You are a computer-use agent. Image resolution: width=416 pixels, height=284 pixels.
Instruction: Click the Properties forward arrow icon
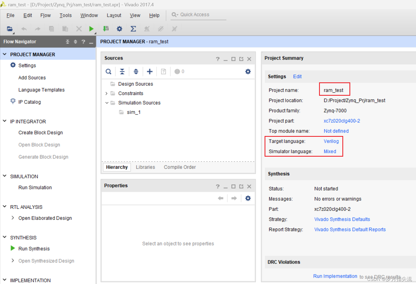click(x=234, y=198)
